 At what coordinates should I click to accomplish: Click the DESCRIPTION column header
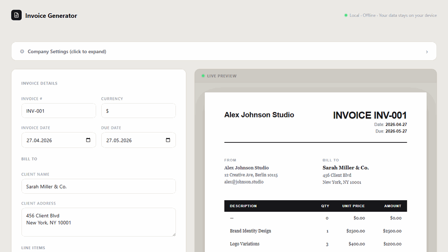243,206
